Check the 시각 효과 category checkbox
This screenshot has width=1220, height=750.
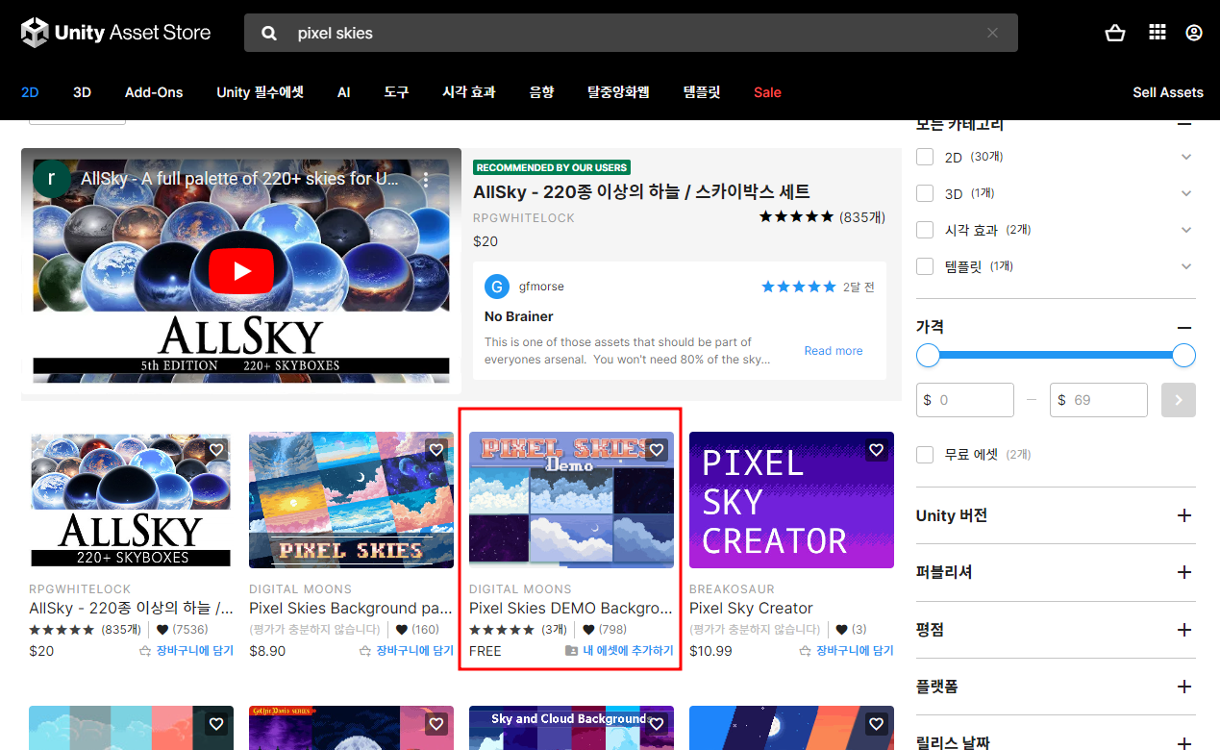coord(925,230)
